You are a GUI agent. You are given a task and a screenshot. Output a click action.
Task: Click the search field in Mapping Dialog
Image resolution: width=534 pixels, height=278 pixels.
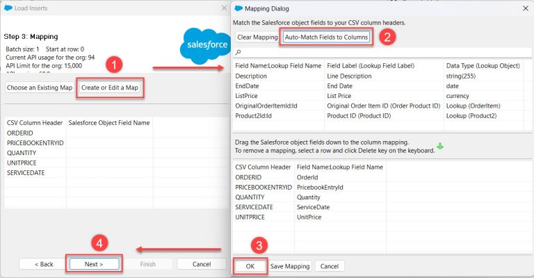(382, 52)
